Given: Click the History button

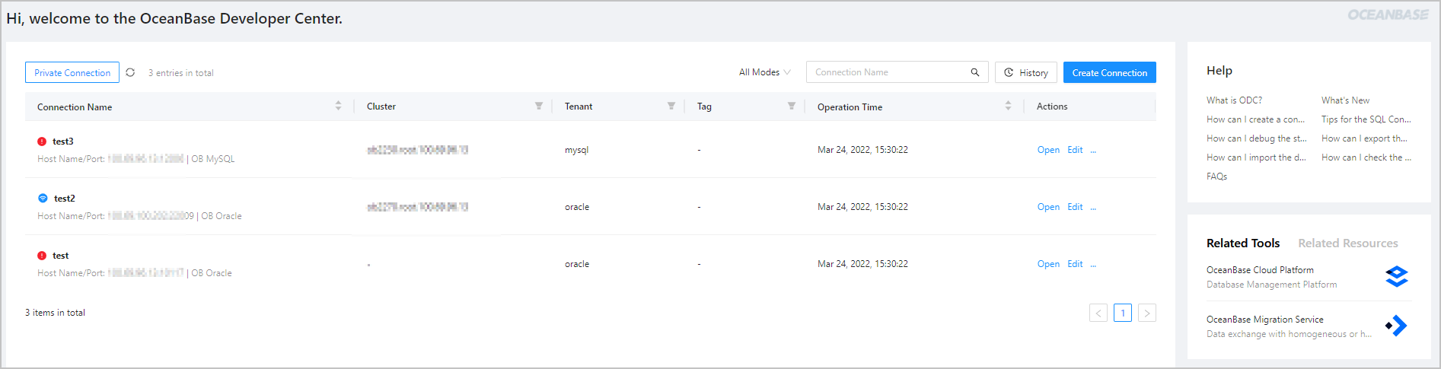Looking at the screenshot, I should pos(1025,72).
